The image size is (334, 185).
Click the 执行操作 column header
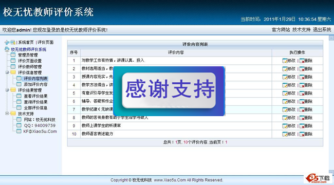pos(298,52)
